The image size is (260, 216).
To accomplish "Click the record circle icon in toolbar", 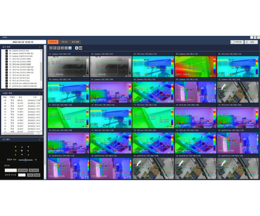I will (x=76, y=48).
